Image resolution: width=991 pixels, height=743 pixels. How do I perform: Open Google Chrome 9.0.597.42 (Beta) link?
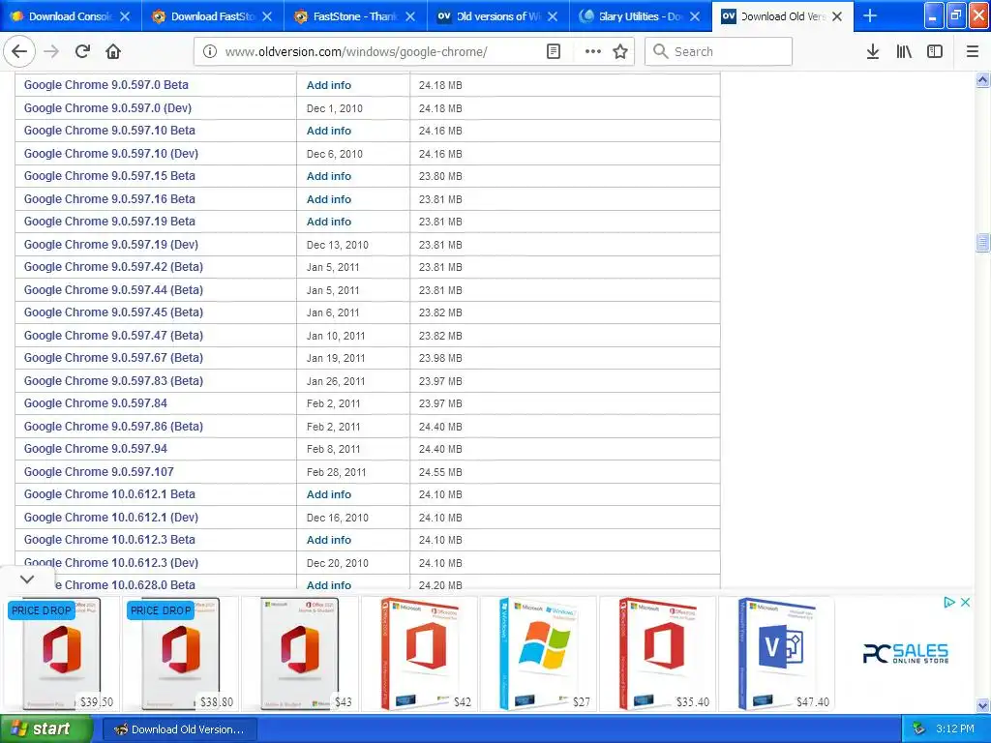tap(114, 267)
